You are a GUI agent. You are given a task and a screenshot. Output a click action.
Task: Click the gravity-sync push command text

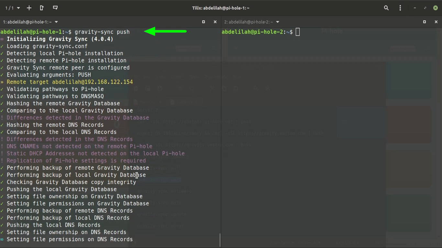pyautogui.click(x=102, y=32)
